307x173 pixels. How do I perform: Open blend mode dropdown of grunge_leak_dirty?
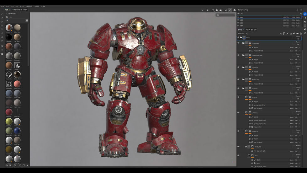point(292,105)
